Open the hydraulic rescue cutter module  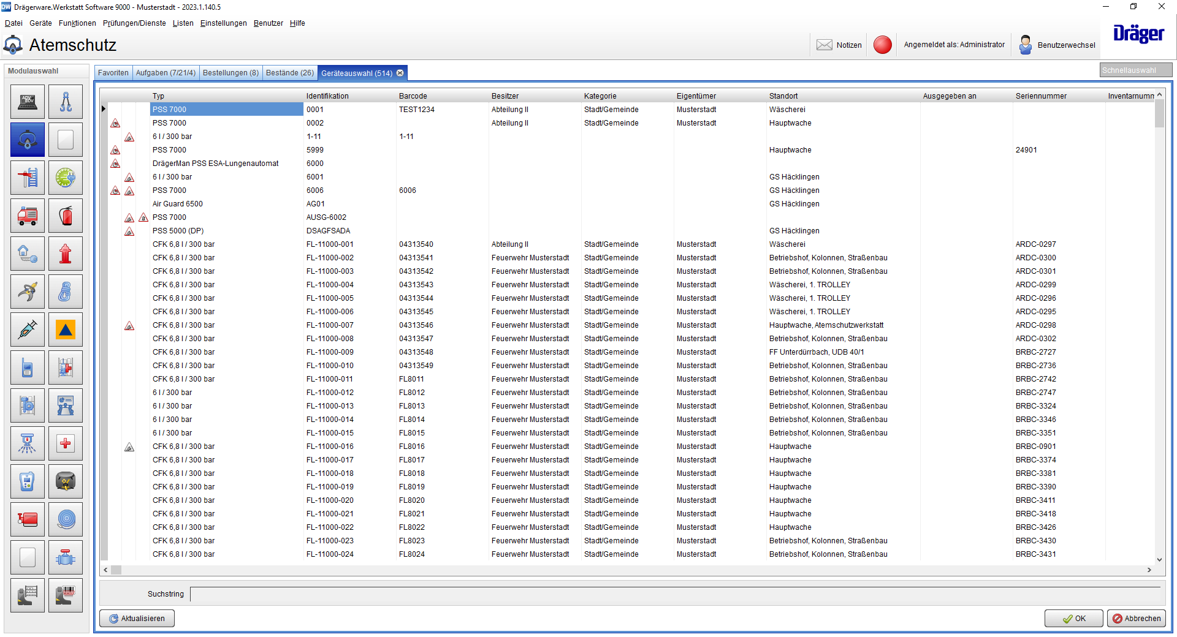[28, 292]
